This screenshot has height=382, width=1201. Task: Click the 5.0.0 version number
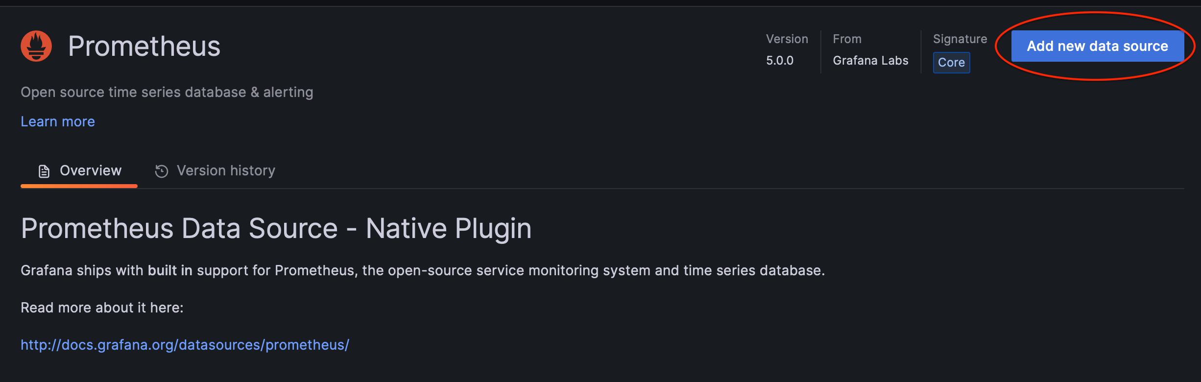779,61
